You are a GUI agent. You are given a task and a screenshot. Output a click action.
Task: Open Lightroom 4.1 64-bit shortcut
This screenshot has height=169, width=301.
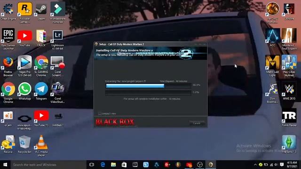(x=57, y=39)
